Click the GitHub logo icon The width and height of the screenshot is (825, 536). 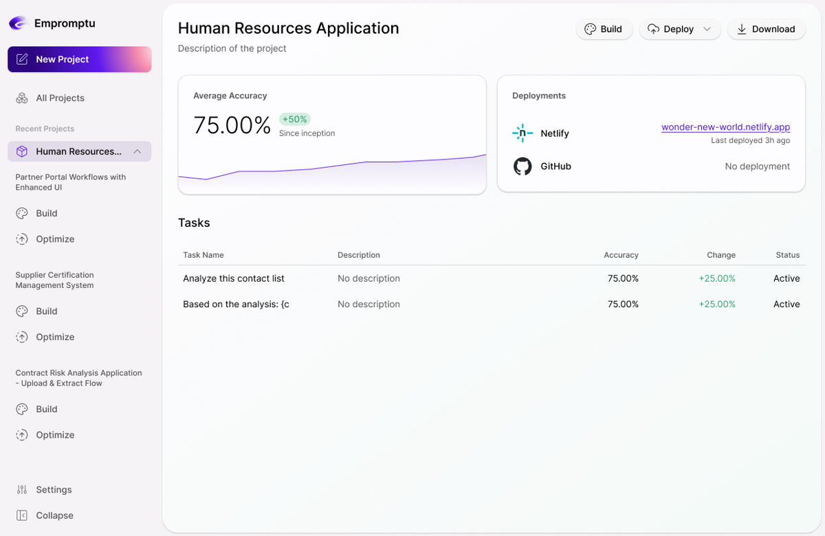(522, 166)
